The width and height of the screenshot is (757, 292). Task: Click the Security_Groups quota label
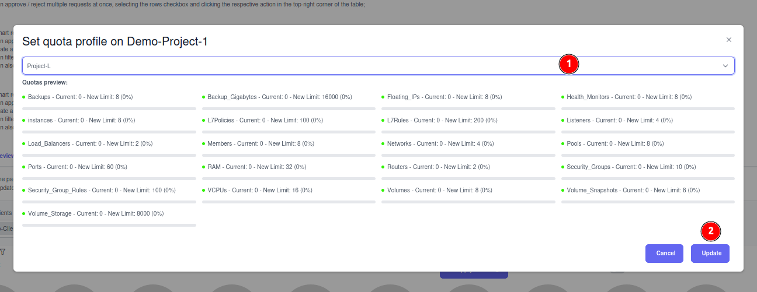(631, 167)
